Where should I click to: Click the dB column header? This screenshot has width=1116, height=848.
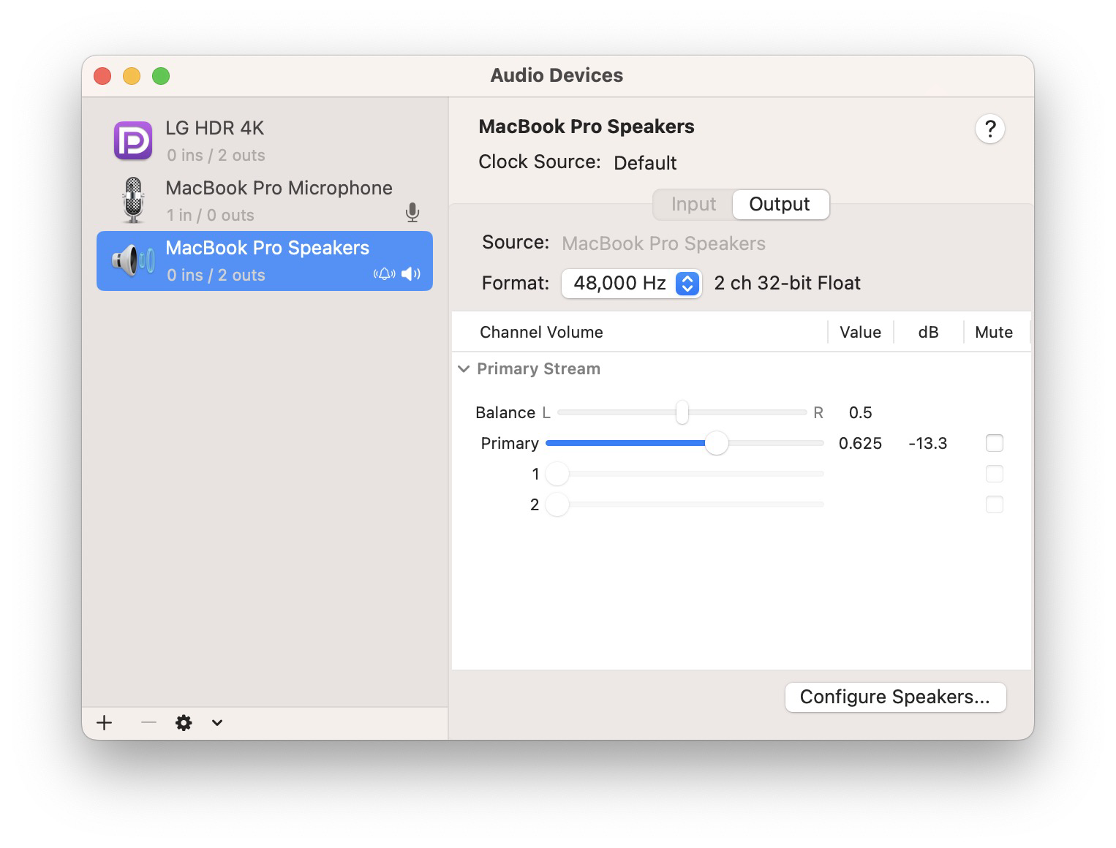(928, 333)
